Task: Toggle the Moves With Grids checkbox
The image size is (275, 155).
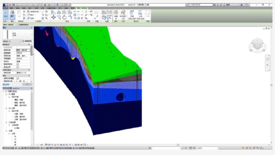Action: [18, 64]
